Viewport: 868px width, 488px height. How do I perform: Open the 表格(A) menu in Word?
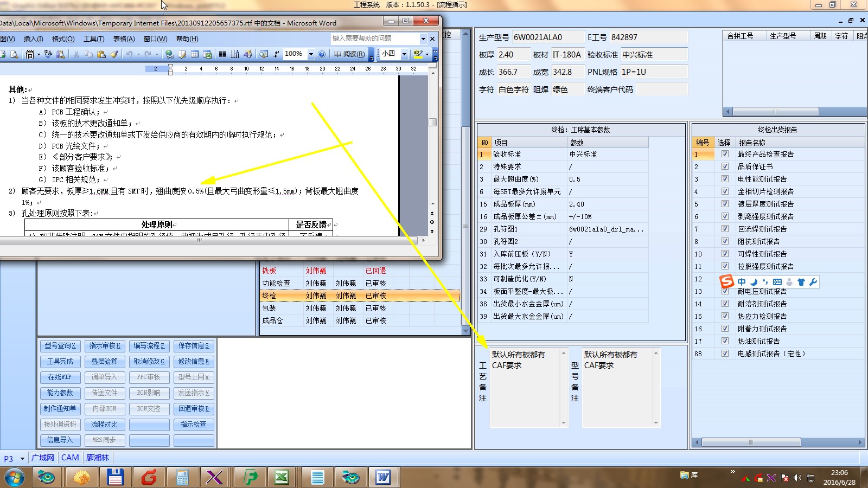[x=124, y=39]
